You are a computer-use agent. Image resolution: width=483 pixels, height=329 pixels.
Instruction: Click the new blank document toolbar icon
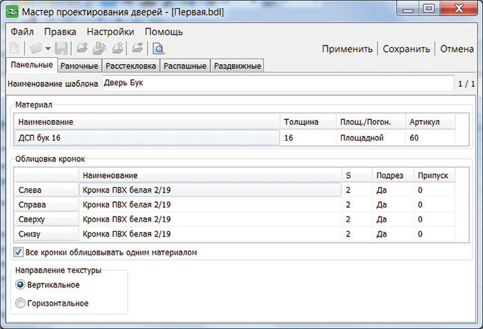[14, 48]
